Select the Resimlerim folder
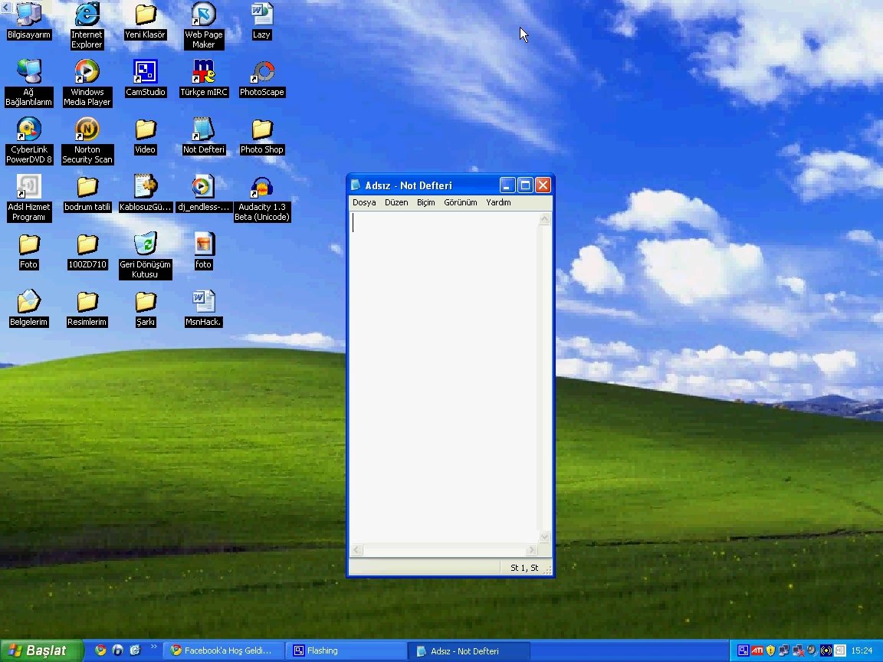Image resolution: width=883 pixels, height=662 pixels. coord(87,309)
